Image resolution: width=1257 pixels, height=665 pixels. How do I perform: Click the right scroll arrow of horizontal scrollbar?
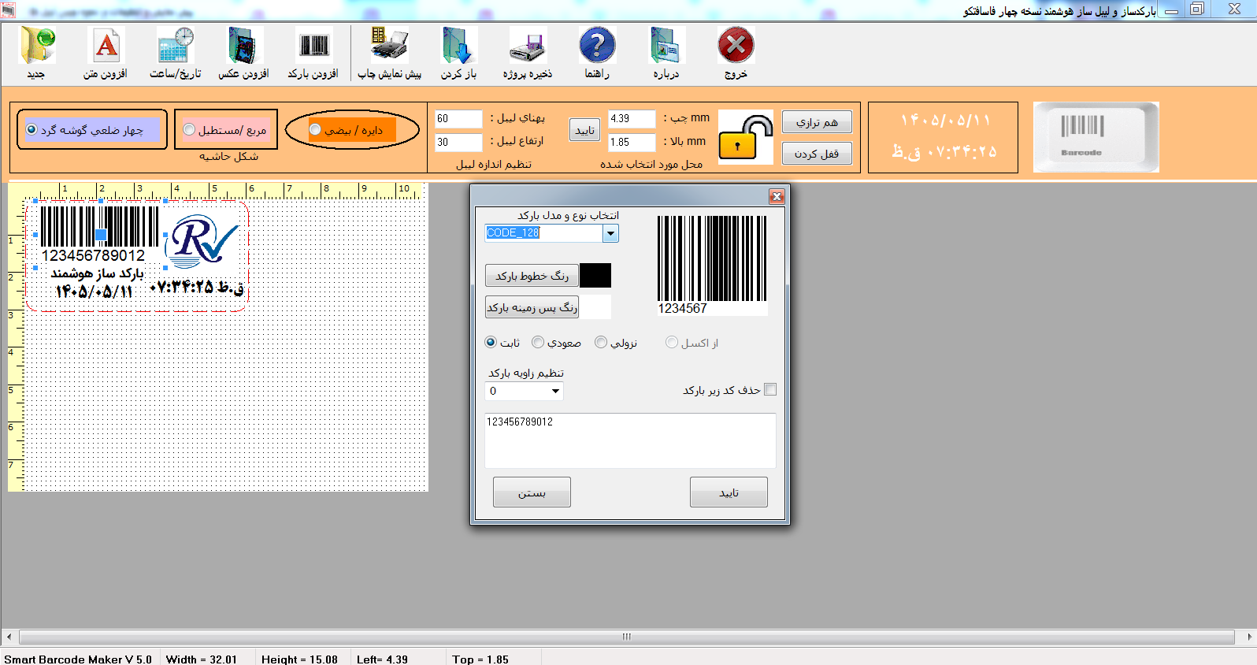click(1249, 637)
